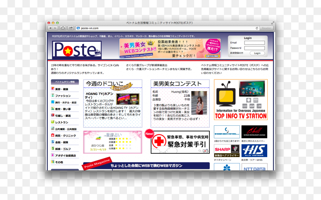
Task: Open the 星座占い horoscope banner
Action: point(113,142)
